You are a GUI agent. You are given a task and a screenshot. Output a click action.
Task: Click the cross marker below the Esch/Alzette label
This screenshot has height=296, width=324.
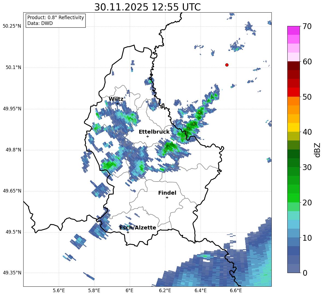tap(128, 232)
